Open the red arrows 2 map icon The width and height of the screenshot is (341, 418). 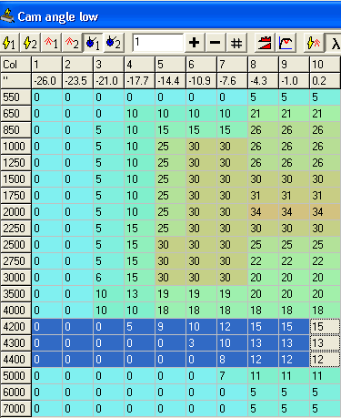pos(72,43)
